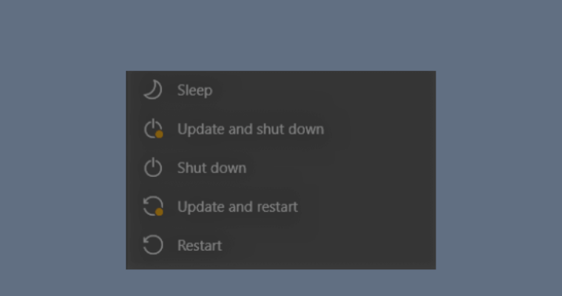
Task: Click the plain Shut down power icon
Action: tap(152, 168)
